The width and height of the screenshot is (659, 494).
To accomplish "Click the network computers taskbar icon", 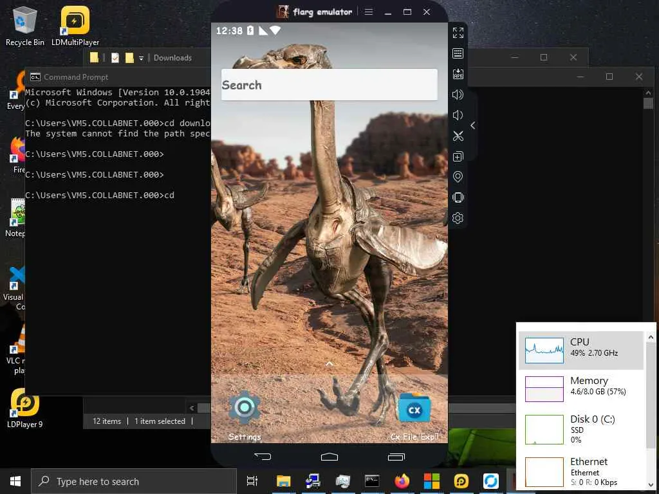I will (313, 481).
